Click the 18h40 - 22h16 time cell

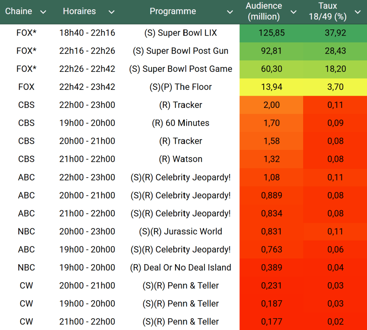(x=87, y=33)
